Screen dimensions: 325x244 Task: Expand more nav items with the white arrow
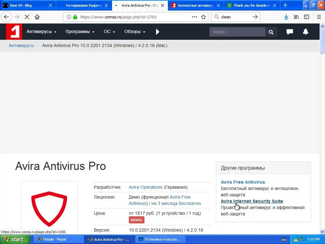coord(157,32)
